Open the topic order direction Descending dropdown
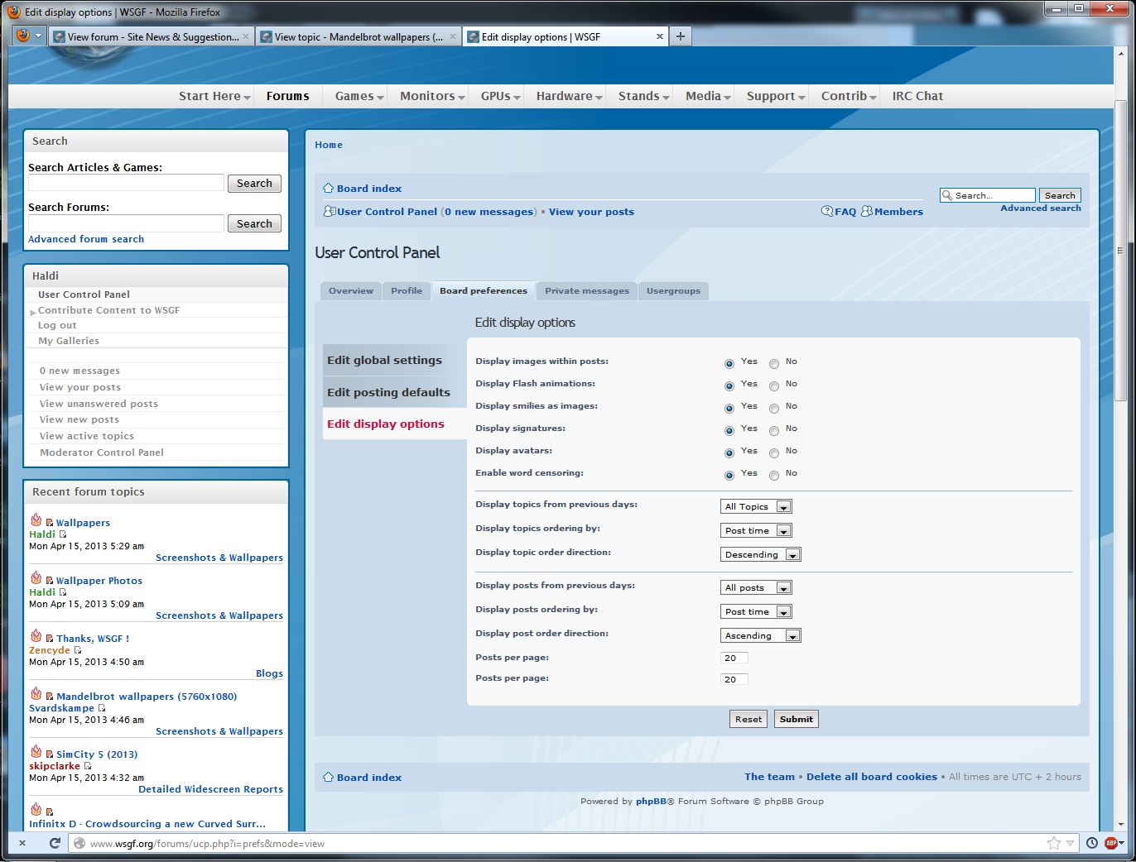The width and height of the screenshot is (1136, 862). [761, 554]
